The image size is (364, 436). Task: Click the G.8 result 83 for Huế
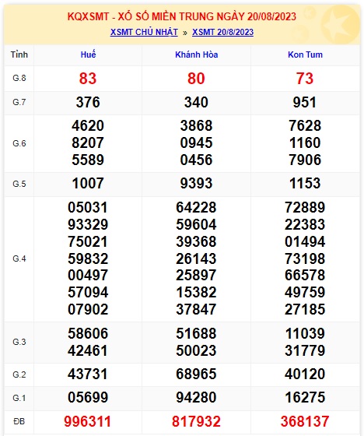[88, 79]
